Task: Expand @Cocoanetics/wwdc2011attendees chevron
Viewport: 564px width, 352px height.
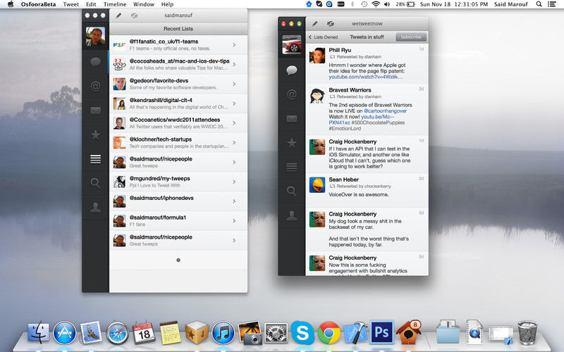Action: tap(234, 123)
